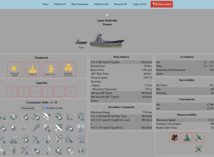Select the falling bomb diamond skill

(x=25, y=128)
